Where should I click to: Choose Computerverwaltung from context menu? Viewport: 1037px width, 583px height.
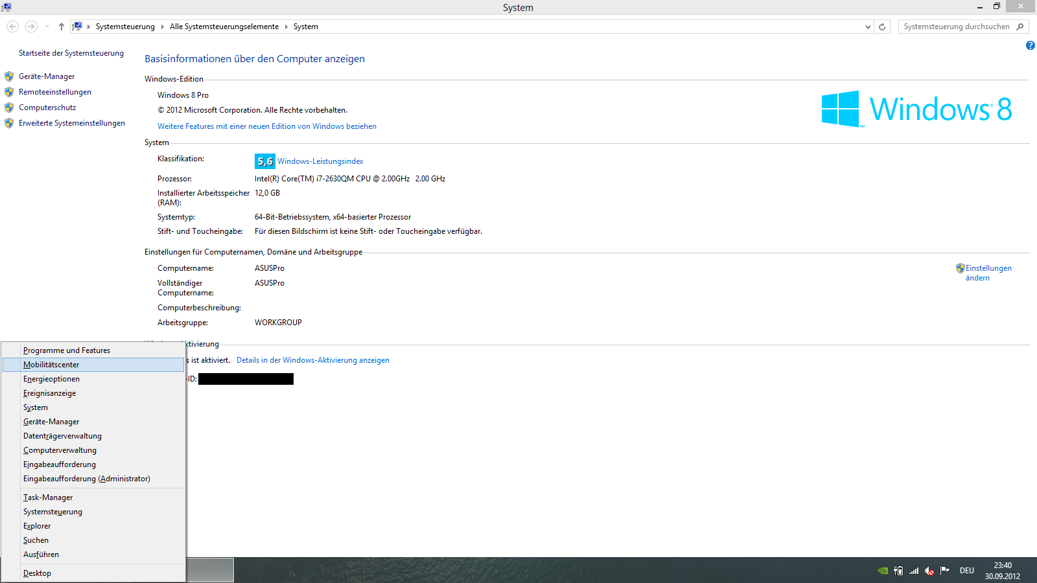click(x=93, y=450)
